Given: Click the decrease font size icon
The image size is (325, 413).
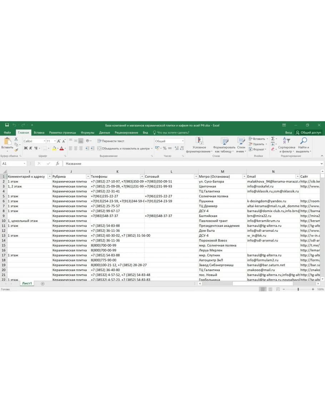Looking at the screenshot, I should tap(64, 141).
